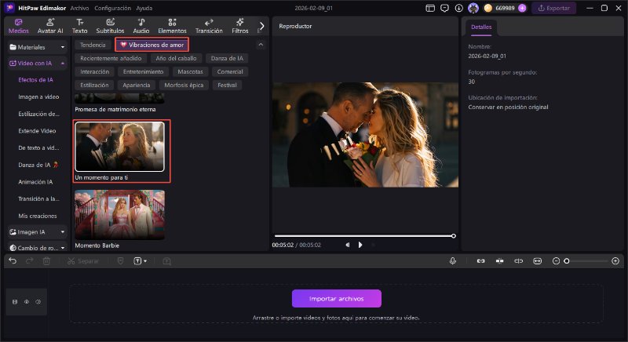The width and height of the screenshot is (628, 342).
Task: Redo the last undone action
Action: pos(29,260)
